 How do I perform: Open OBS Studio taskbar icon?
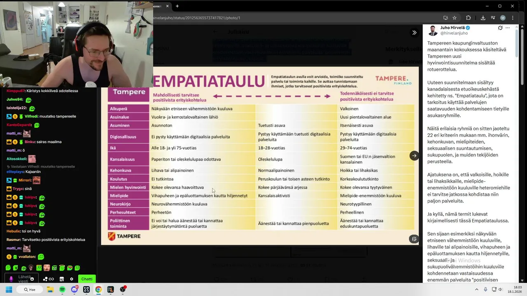pyautogui.click(x=123, y=289)
